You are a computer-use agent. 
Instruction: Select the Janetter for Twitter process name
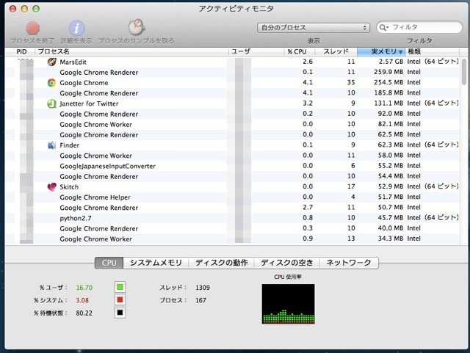click(89, 103)
